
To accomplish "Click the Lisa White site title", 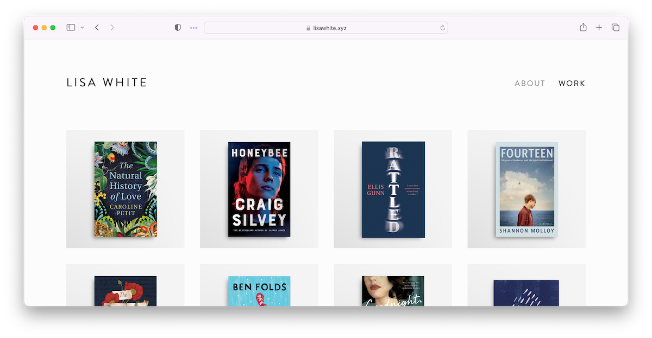I will point(107,83).
